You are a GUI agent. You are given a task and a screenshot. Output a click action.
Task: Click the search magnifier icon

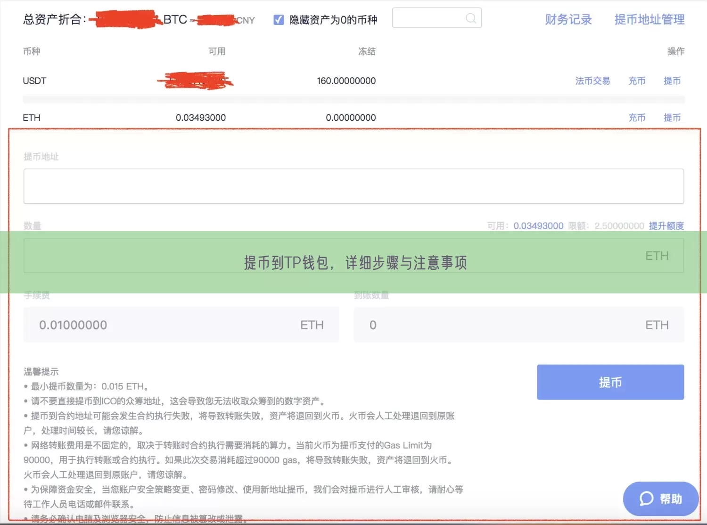[470, 18]
